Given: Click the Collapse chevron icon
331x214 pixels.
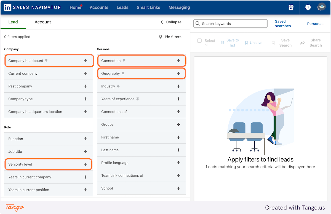Looking at the screenshot, I should (x=162, y=22).
